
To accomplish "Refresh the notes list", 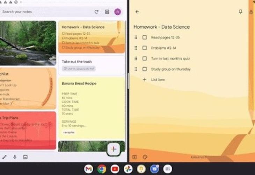I will click(x=96, y=12).
